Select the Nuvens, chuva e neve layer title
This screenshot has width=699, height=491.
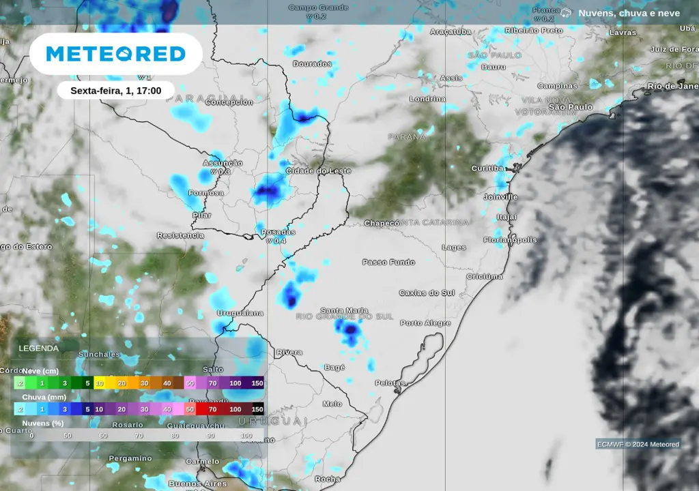point(629,14)
